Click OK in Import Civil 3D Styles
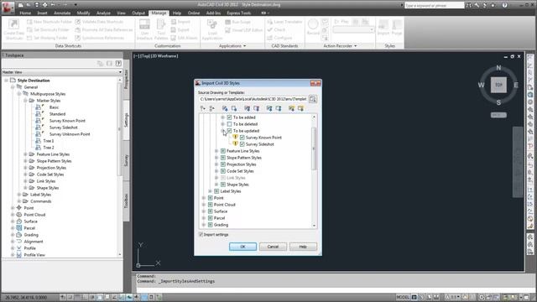The height and width of the screenshot is (302, 537). [242, 247]
